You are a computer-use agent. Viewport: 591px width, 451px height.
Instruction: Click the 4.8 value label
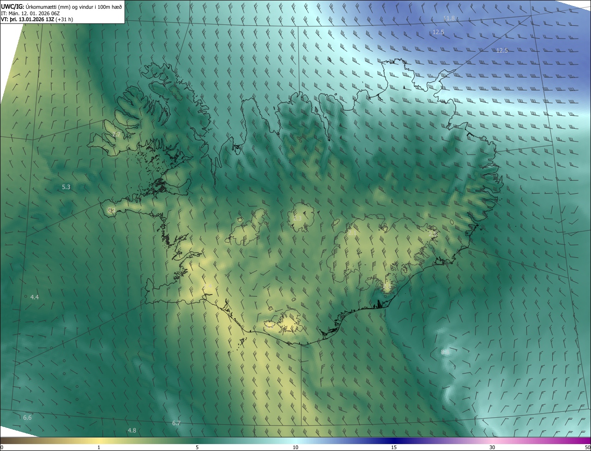click(x=132, y=431)
